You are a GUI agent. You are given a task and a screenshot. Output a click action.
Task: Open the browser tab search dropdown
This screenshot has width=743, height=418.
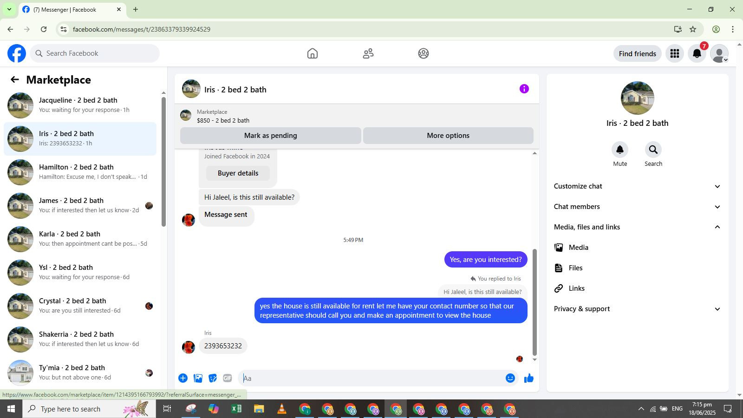tap(9, 9)
